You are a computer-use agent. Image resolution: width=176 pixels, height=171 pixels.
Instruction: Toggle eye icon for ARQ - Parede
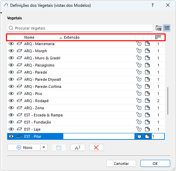(x=11, y=72)
